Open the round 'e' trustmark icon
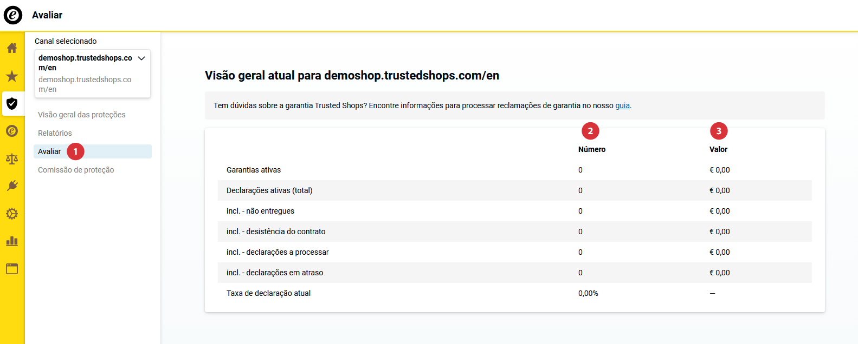This screenshot has height=344, width=858. tap(12, 131)
